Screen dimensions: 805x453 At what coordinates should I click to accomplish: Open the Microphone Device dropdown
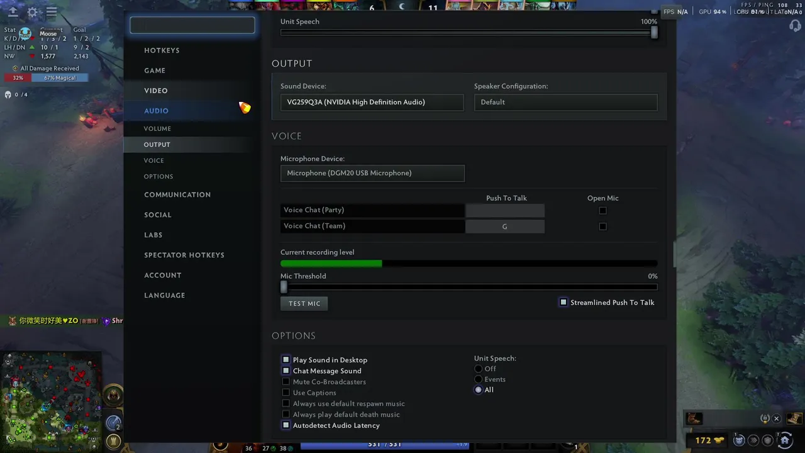(x=372, y=173)
